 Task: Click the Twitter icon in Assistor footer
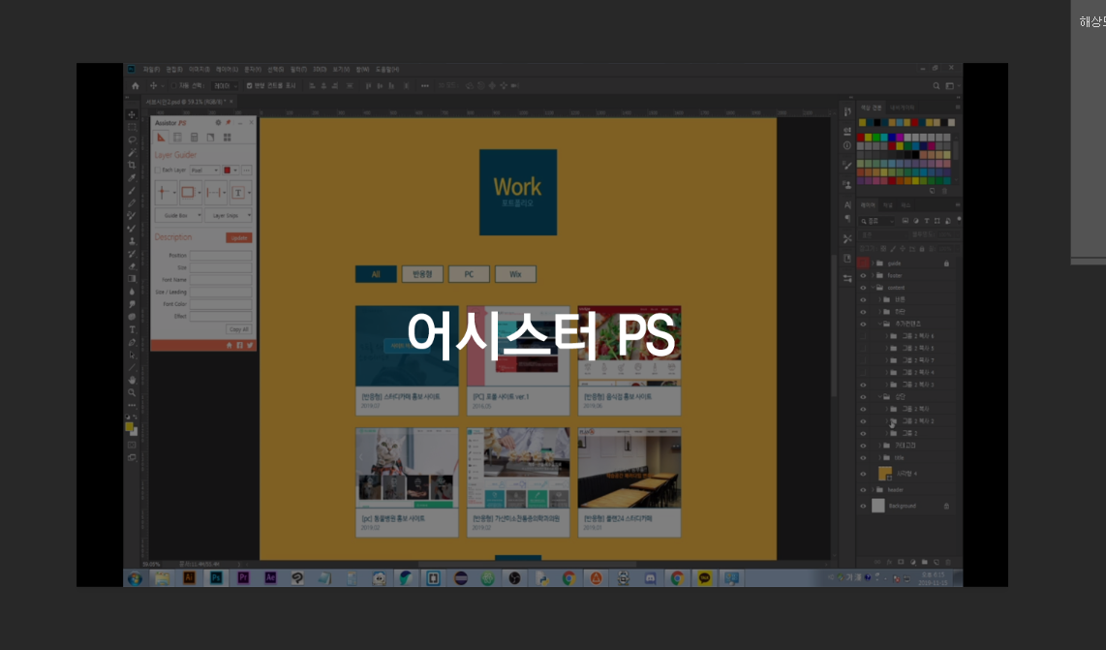click(x=250, y=345)
